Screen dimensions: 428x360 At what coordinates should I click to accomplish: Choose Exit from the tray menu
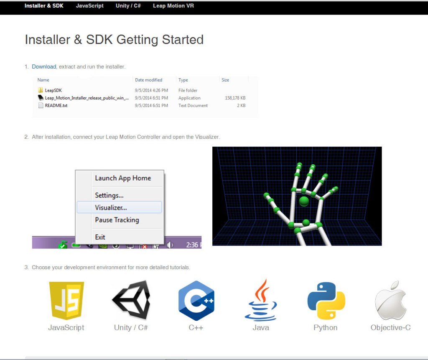click(x=100, y=237)
